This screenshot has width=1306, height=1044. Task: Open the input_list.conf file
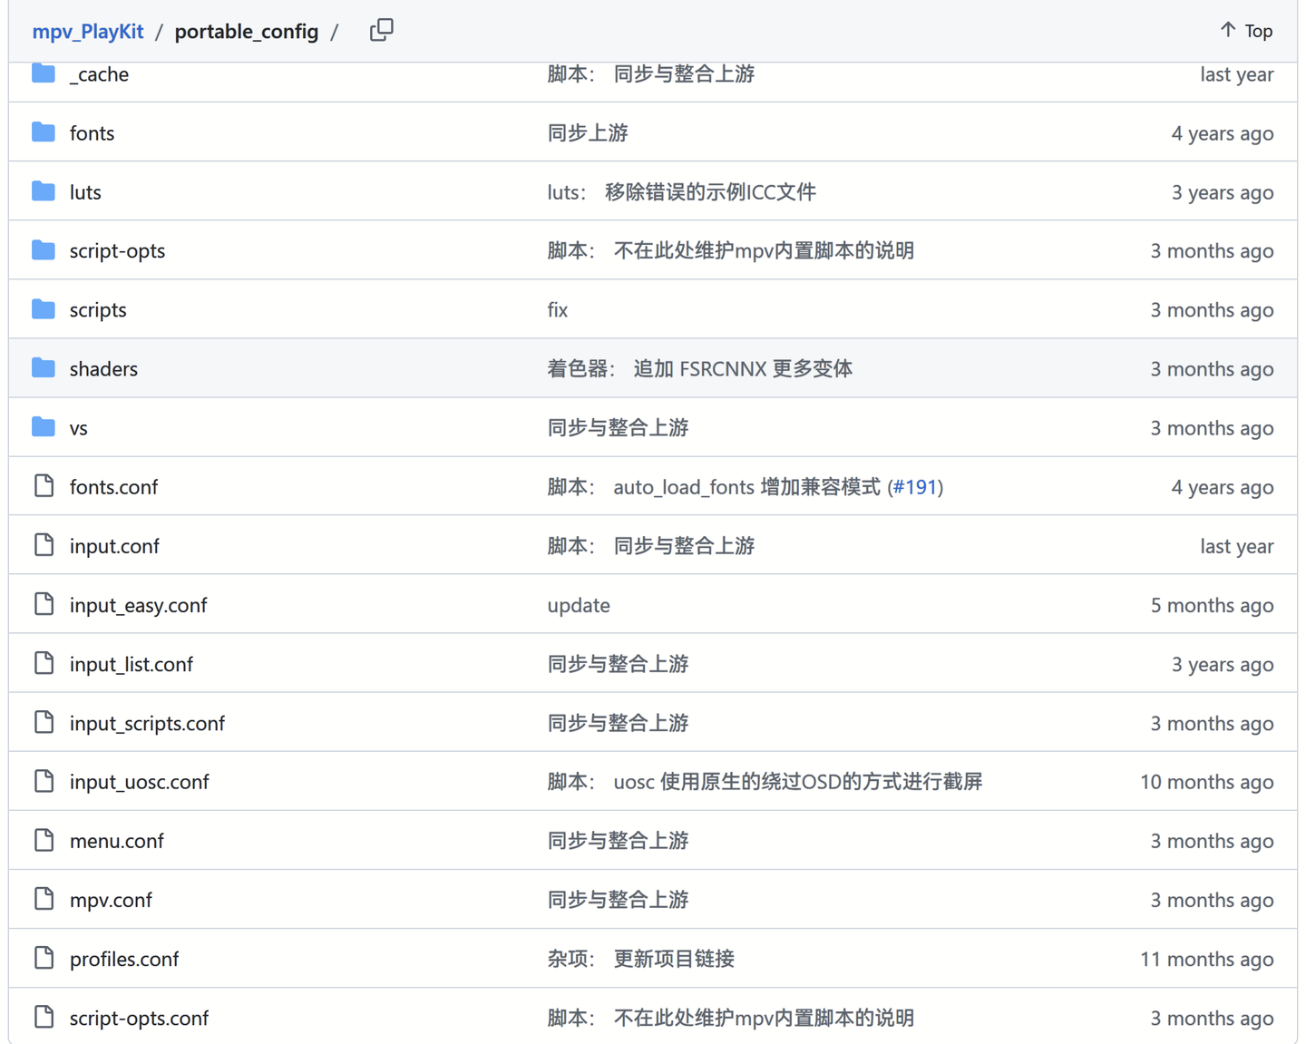tap(132, 664)
